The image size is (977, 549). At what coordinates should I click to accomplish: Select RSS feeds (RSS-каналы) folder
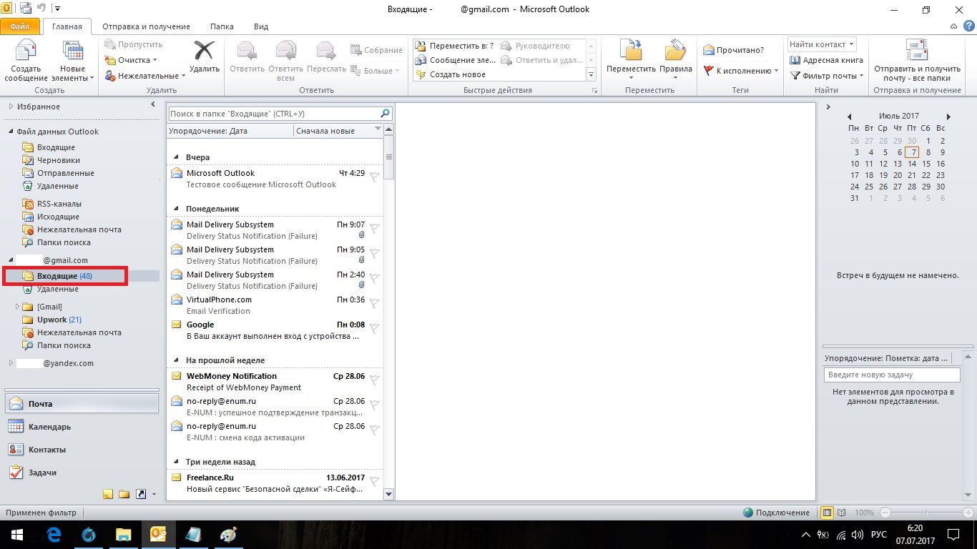pyautogui.click(x=59, y=204)
